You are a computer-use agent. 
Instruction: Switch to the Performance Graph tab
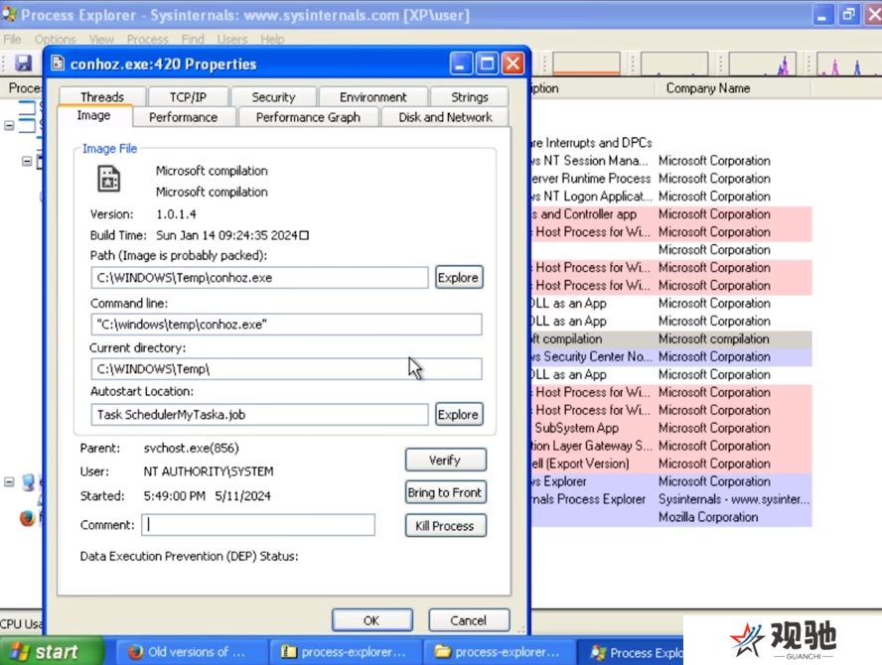click(x=308, y=117)
